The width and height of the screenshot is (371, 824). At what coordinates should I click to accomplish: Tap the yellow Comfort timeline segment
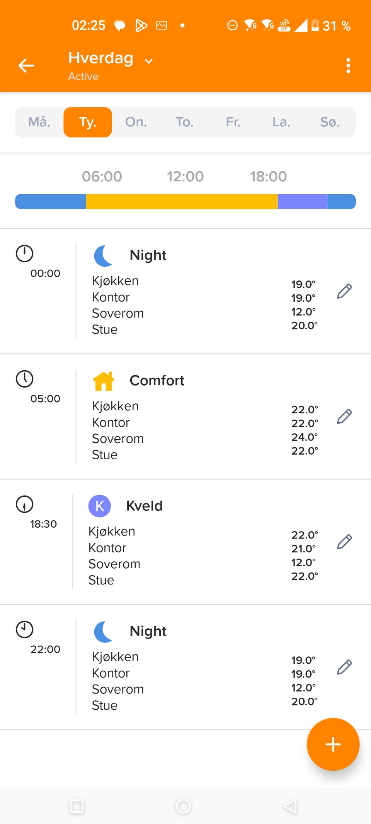pos(182,202)
